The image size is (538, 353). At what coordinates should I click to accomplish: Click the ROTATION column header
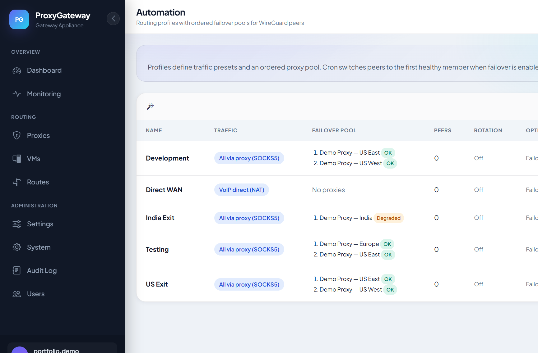click(x=488, y=130)
